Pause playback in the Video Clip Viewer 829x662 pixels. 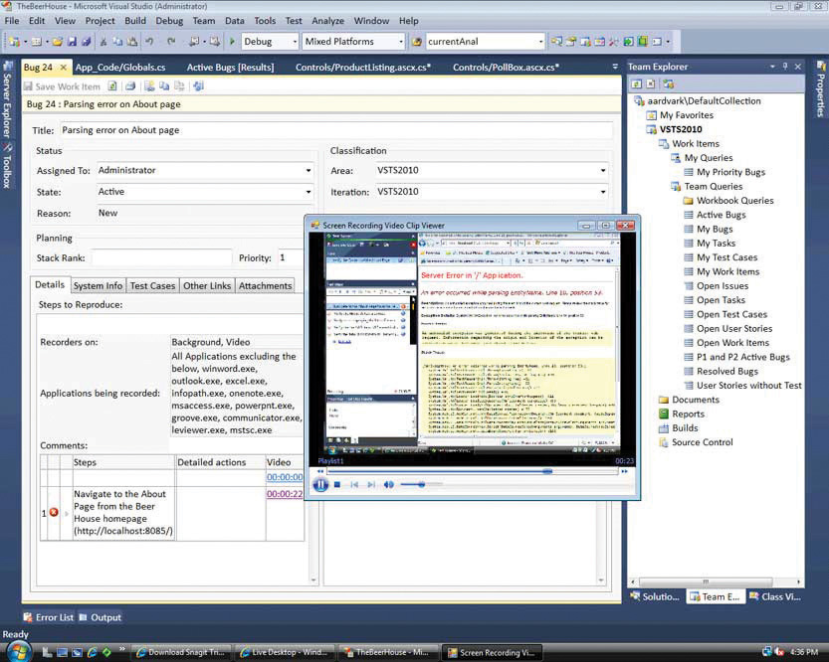click(320, 484)
